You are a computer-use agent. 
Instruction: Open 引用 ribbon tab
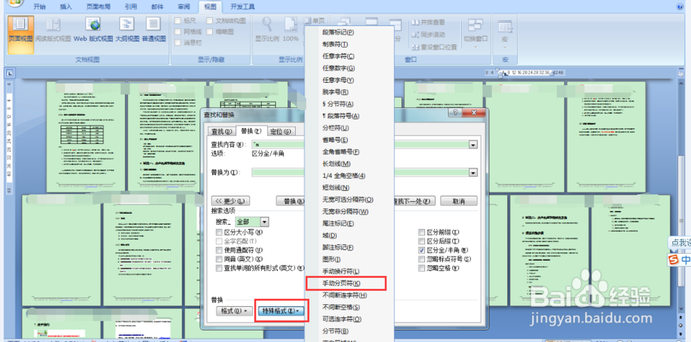click(x=131, y=7)
